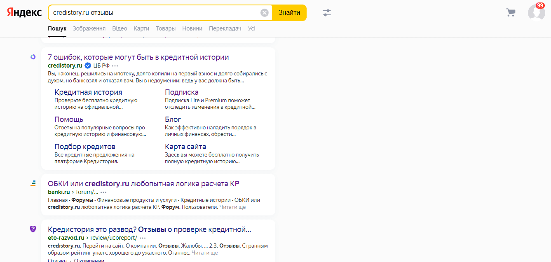Open three-dot menu of eto-razvod.ru result

(143, 238)
